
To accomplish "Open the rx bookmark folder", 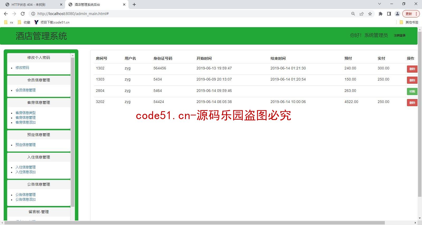I will 8,22.
